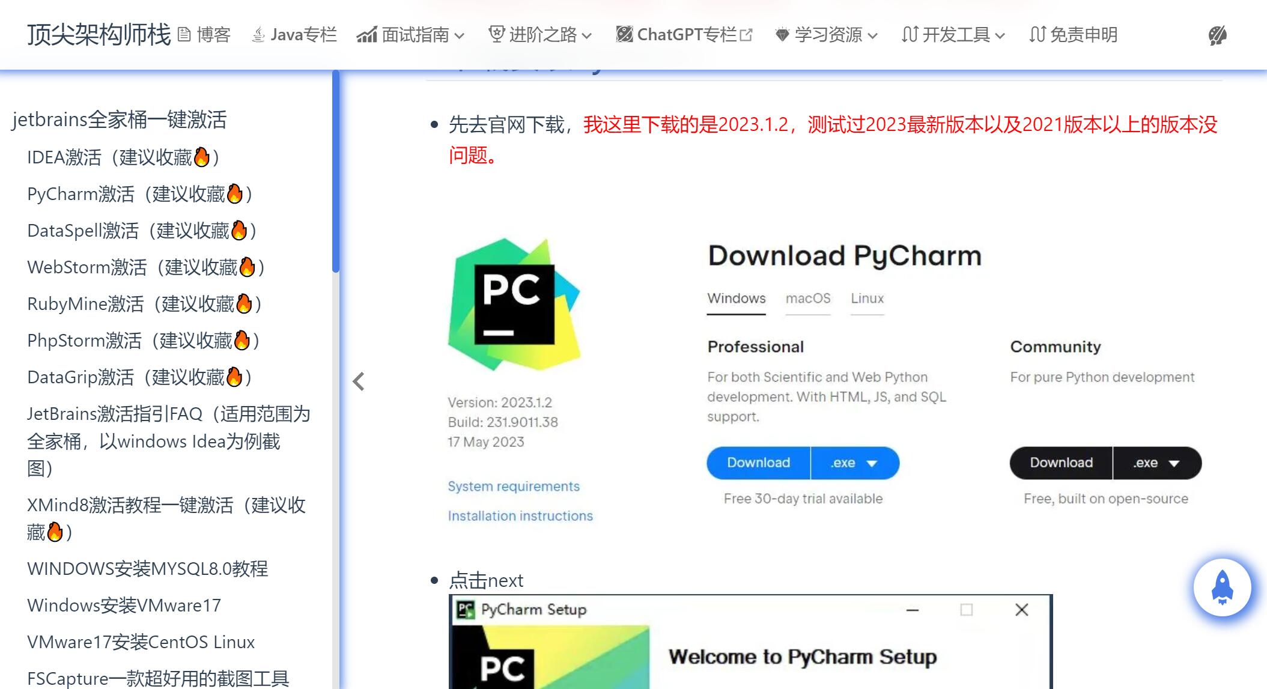Click the Java coffee cup icon
Viewport: 1267px width, 689px height.
[258, 35]
